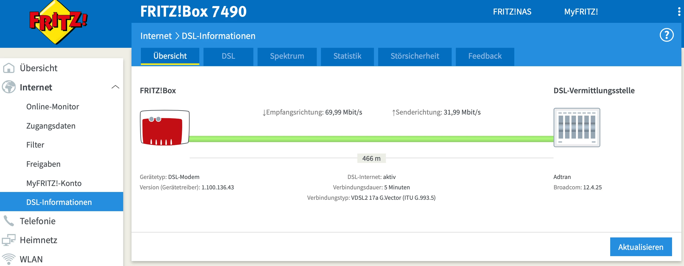The image size is (684, 266).
Task: Click the Gerätetyp DSL-Modem text
Action: click(x=169, y=177)
